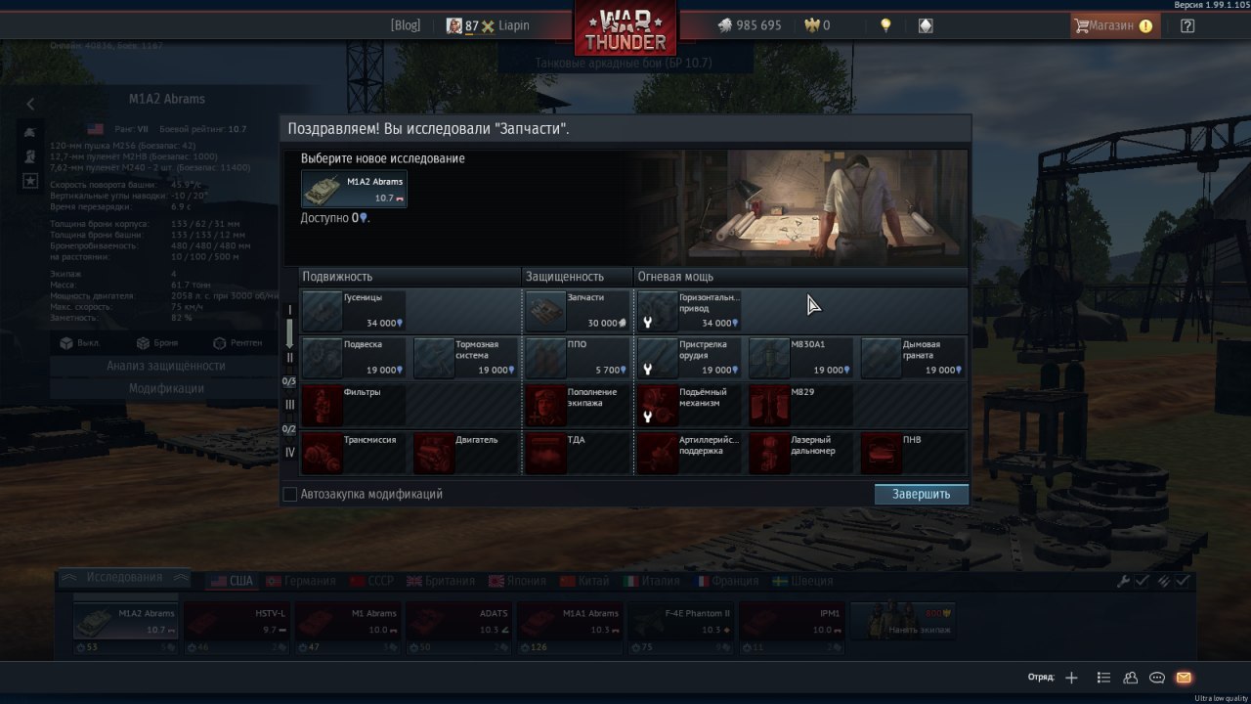Open the Британия nation tab

click(441, 581)
